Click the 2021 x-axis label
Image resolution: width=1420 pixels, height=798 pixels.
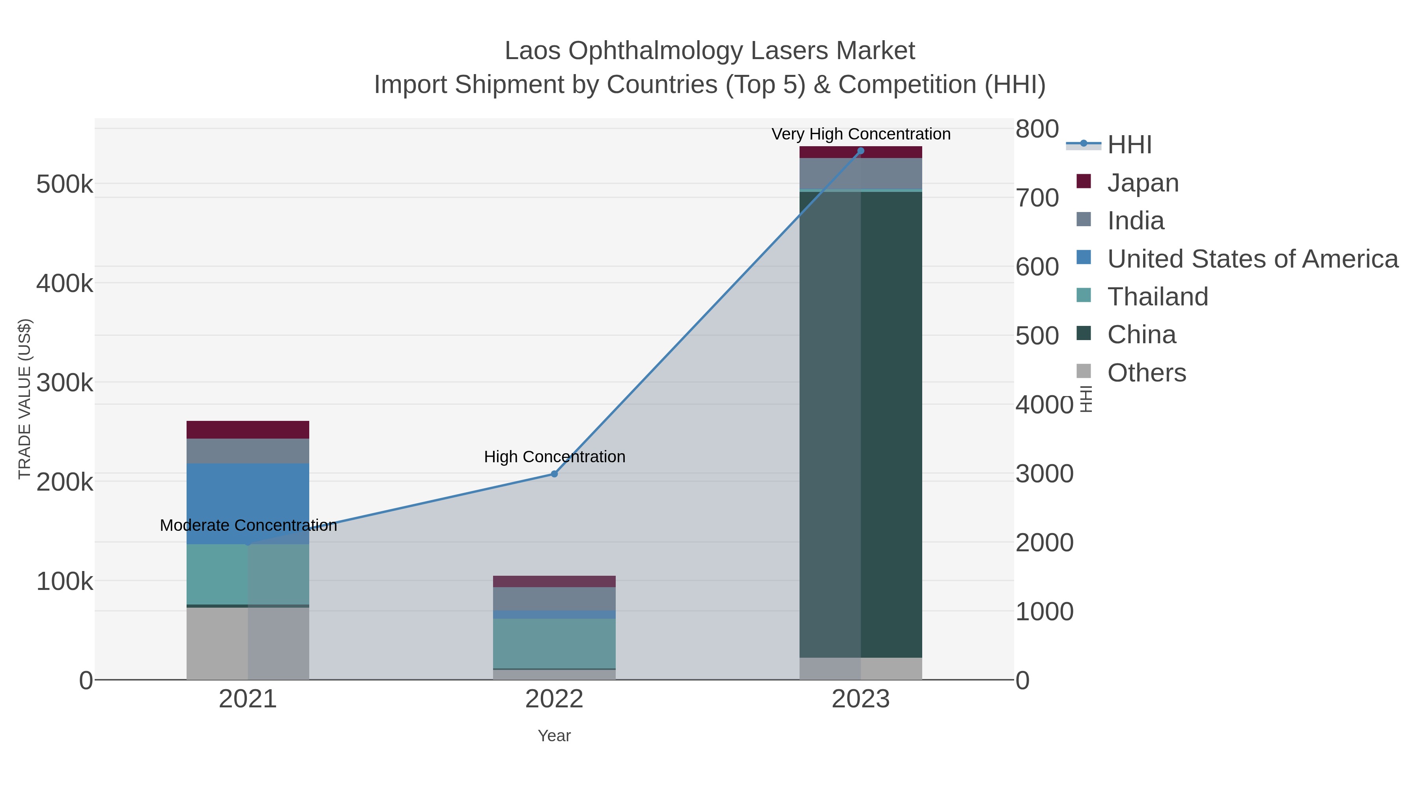pyautogui.click(x=247, y=699)
